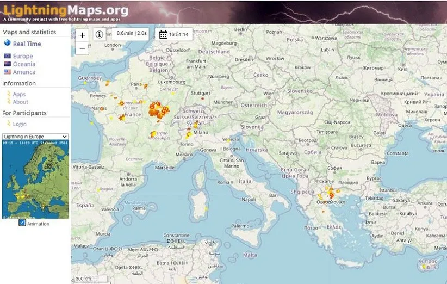Select Europe in the maps list
Image resolution: width=447 pixels, height=284 pixels.
point(23,56)
